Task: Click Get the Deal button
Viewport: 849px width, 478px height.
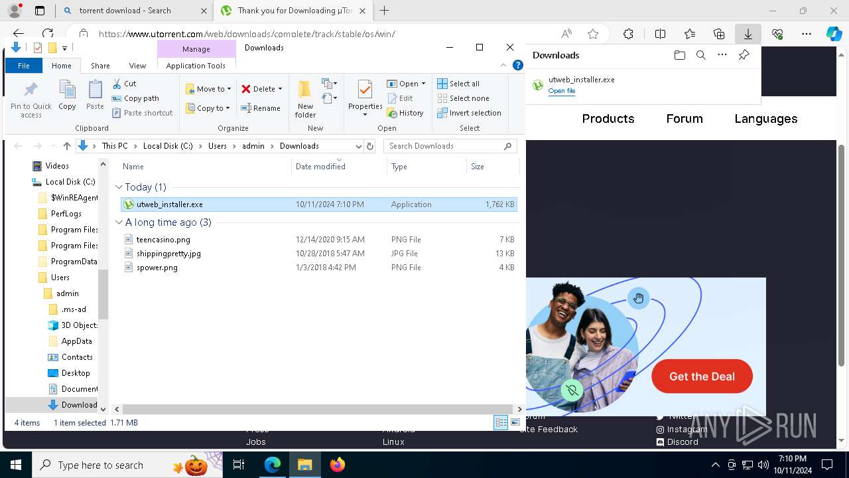Action: (x=702, y=376)
